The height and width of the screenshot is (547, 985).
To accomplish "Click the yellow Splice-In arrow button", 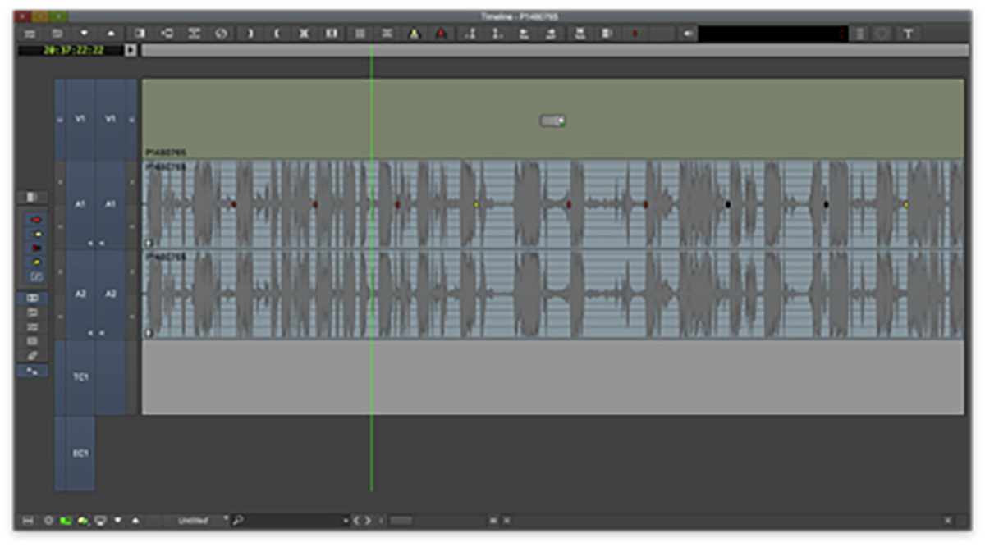I will point(414,34).
